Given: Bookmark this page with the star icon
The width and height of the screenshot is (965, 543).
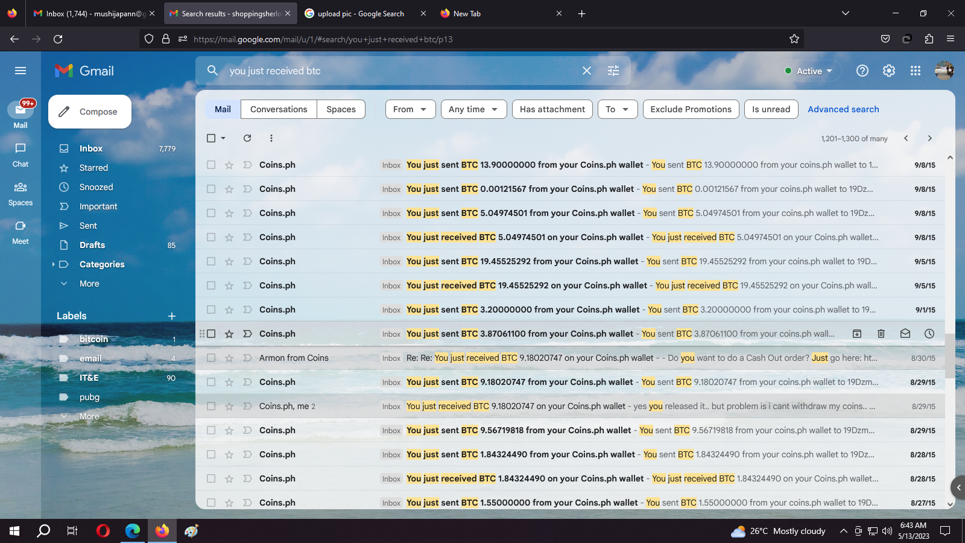Looking at the screenshot, I should tap(794, 39).
